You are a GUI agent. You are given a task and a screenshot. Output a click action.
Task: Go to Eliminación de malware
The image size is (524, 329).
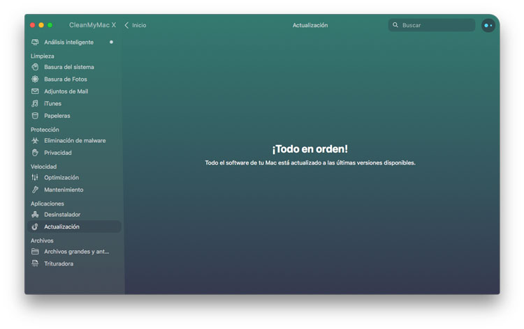point(74,141)
